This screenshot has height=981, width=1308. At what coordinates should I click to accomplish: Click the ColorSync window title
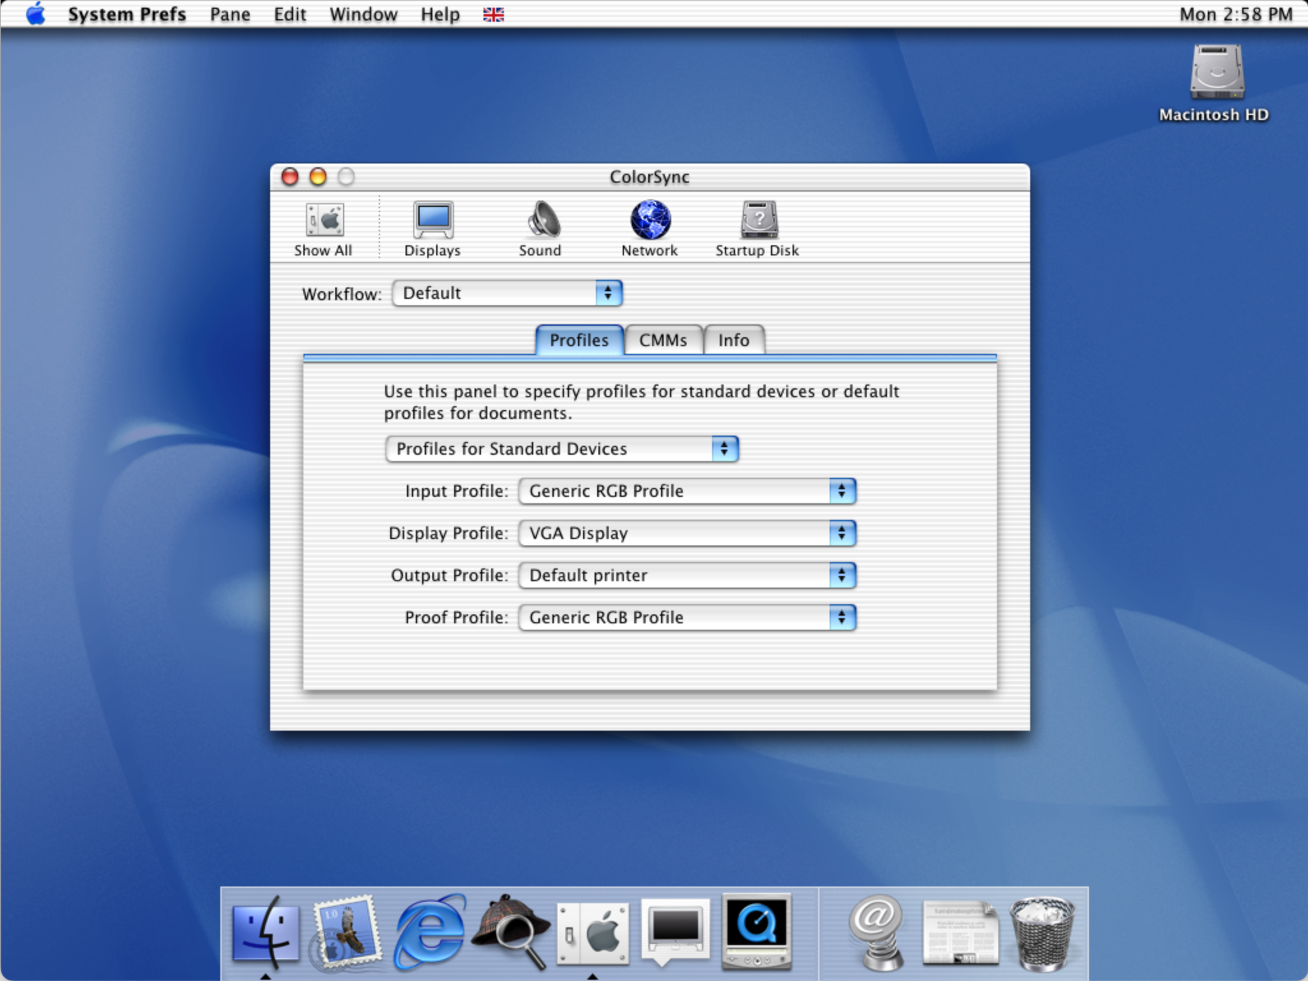click(x=650, y=177)
